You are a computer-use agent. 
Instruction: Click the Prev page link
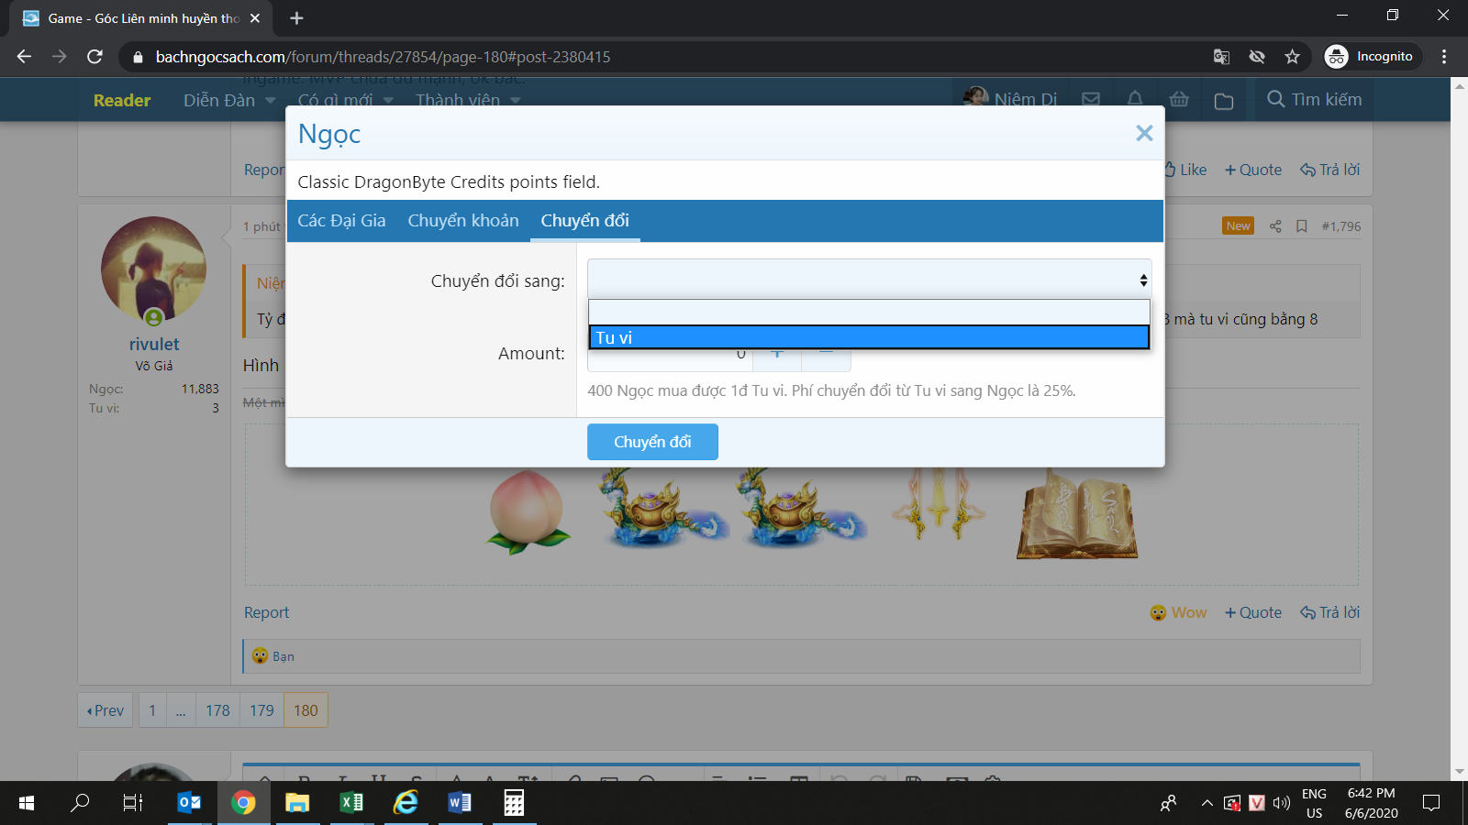click(x=106, y=710)
